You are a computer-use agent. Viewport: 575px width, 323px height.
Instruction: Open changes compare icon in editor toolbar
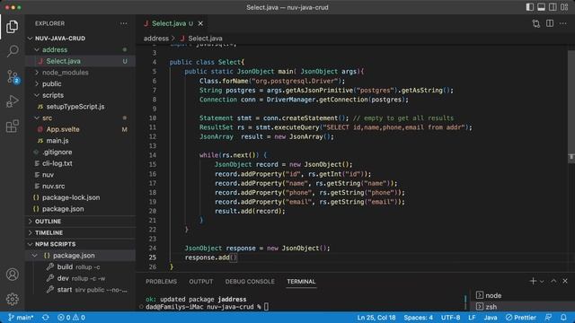click(x=536, y=24)
